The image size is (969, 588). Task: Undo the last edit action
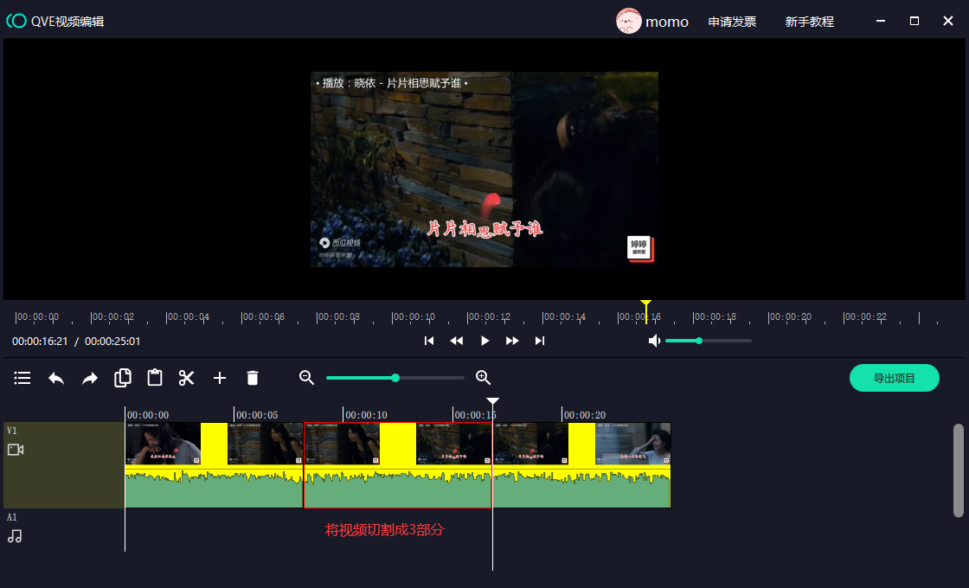(56, 378)
